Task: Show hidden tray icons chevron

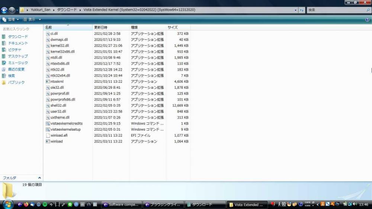Action: (317, 204)
